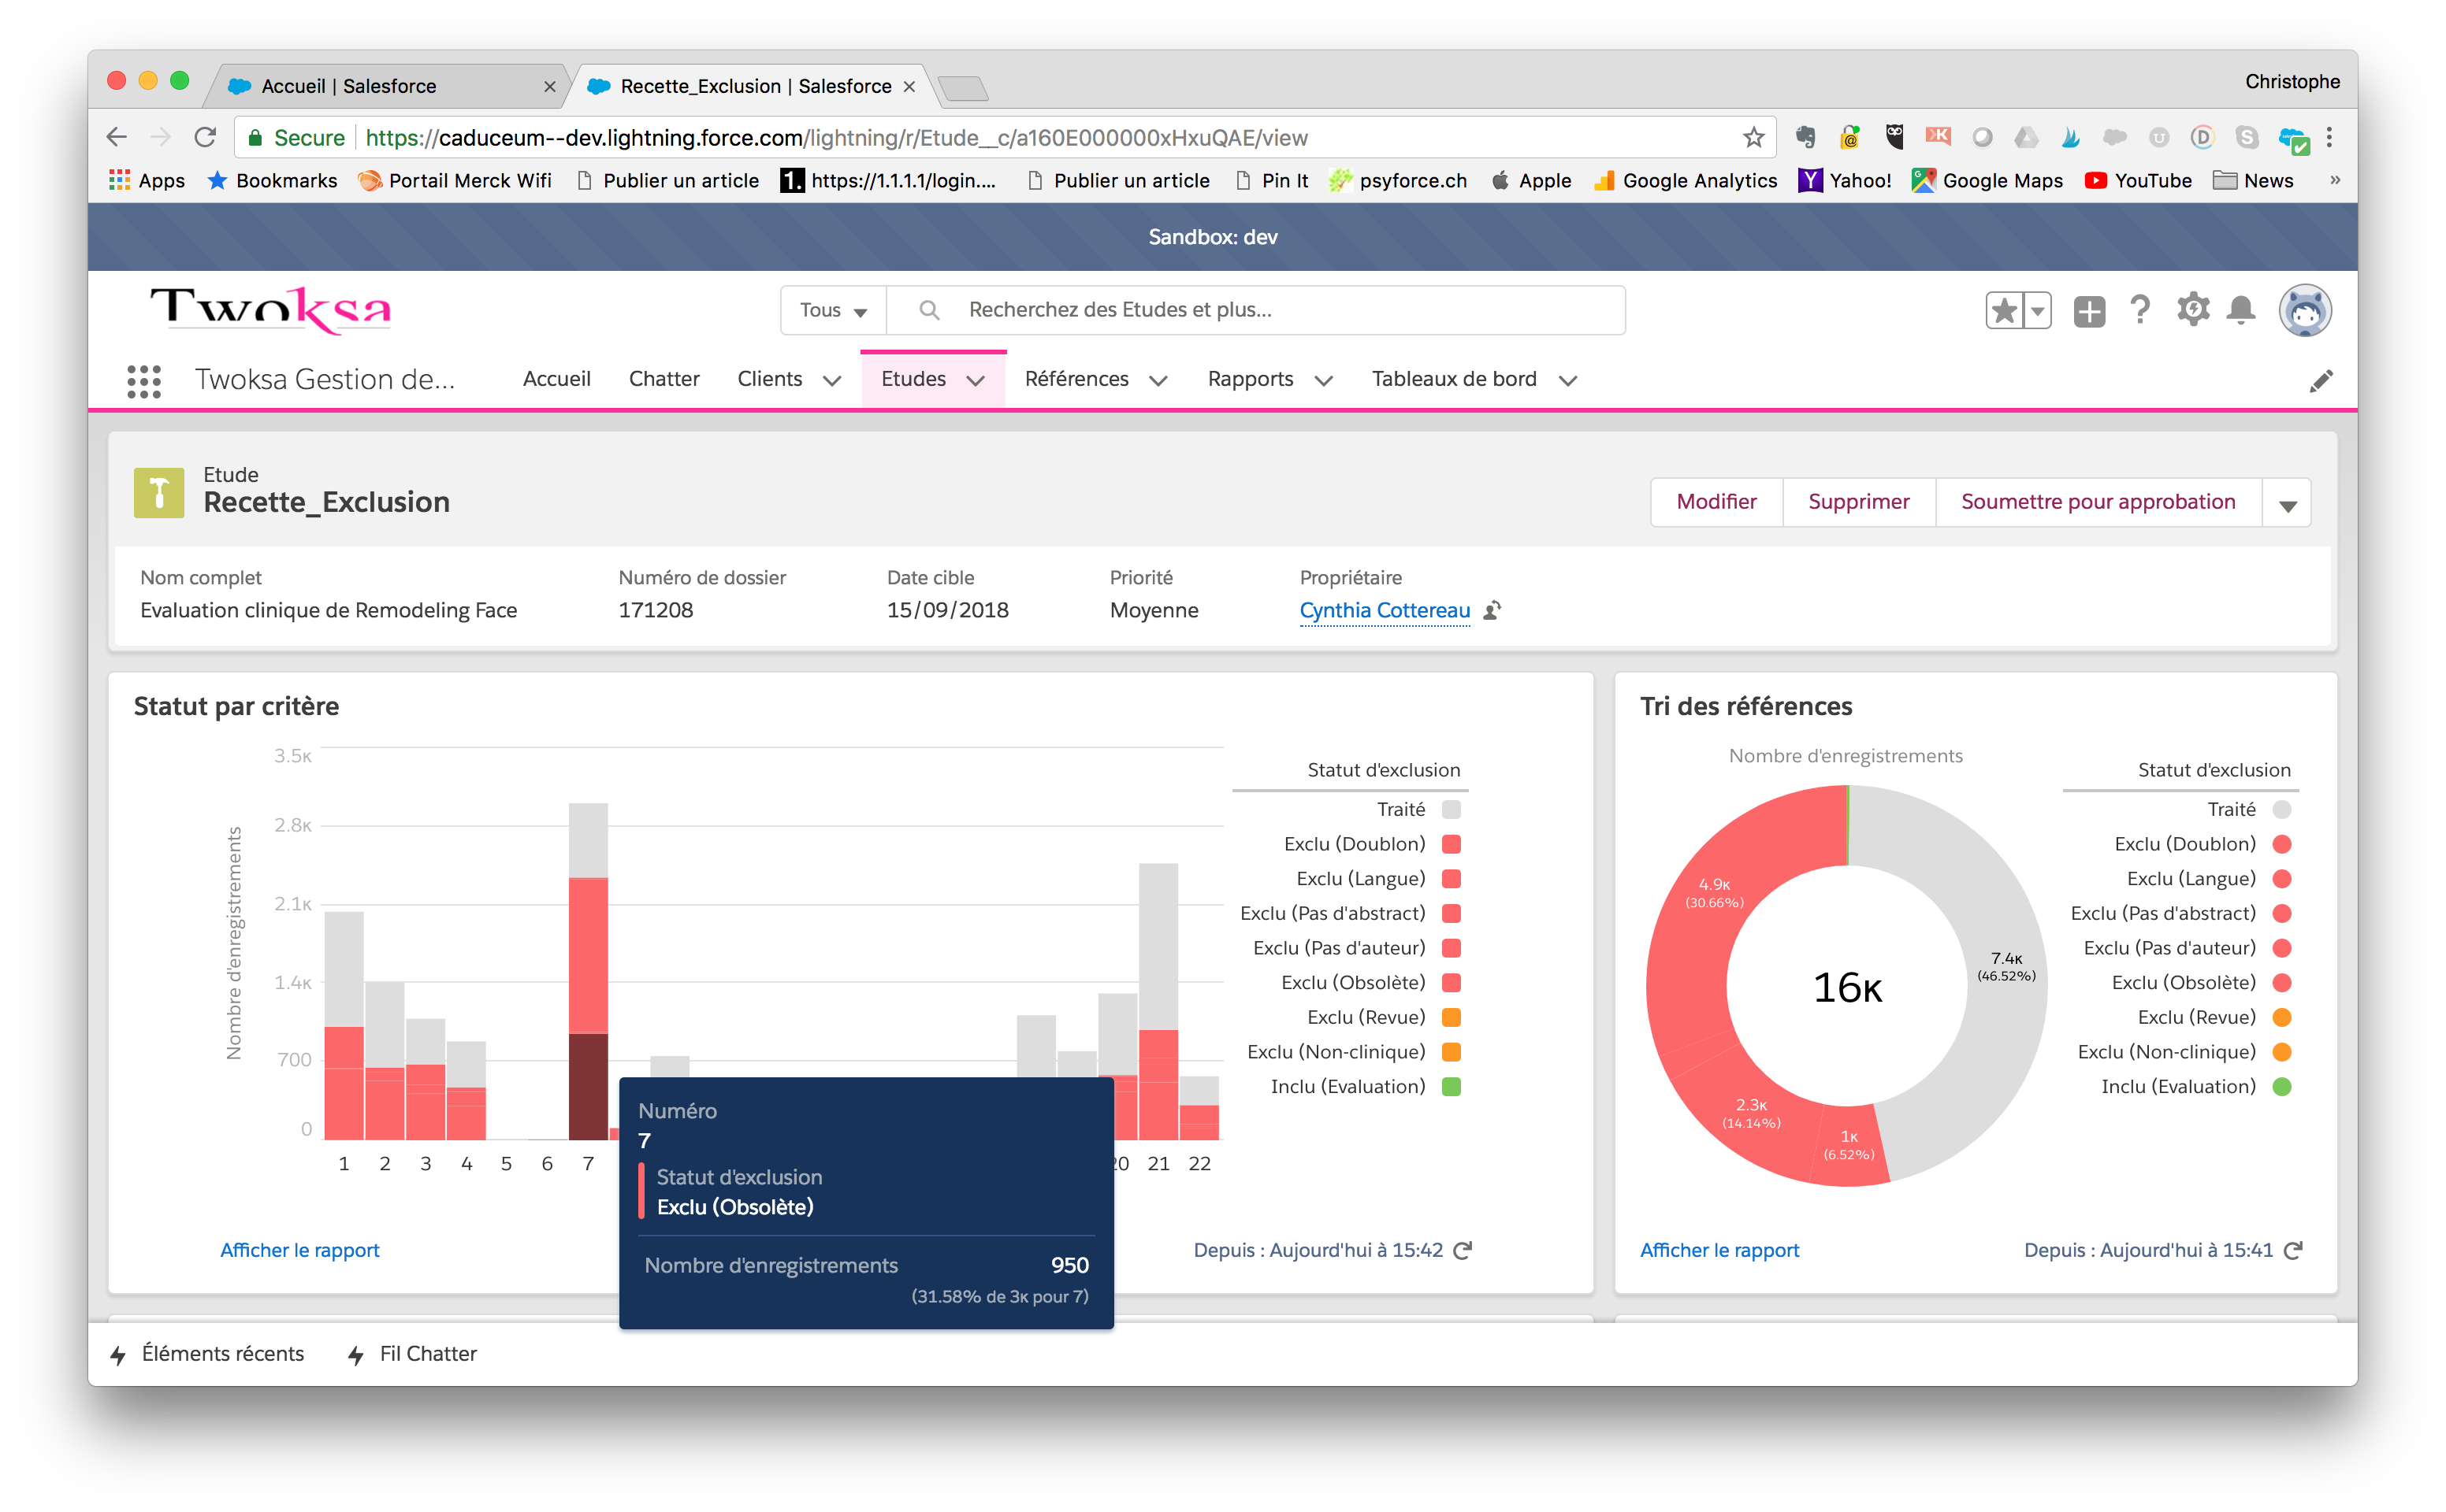Screen dimensions: 2446x1512
Task: Click the browser back arrow
Action: [x=117, y=137]
